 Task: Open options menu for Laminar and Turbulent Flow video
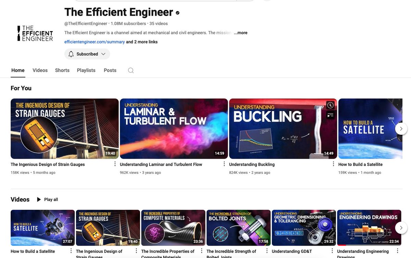point(224,164)
